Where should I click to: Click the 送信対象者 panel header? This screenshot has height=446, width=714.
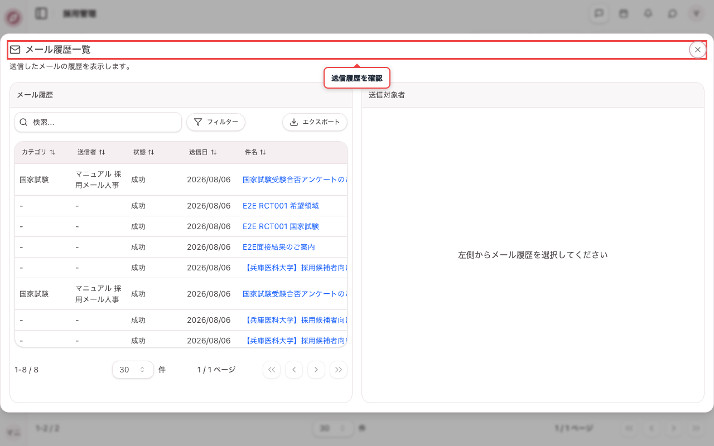[x=533, y=95]
